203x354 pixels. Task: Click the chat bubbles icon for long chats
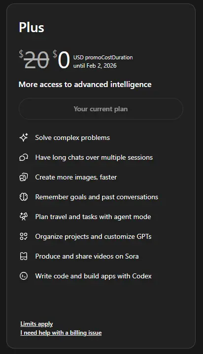click(24, 157)
